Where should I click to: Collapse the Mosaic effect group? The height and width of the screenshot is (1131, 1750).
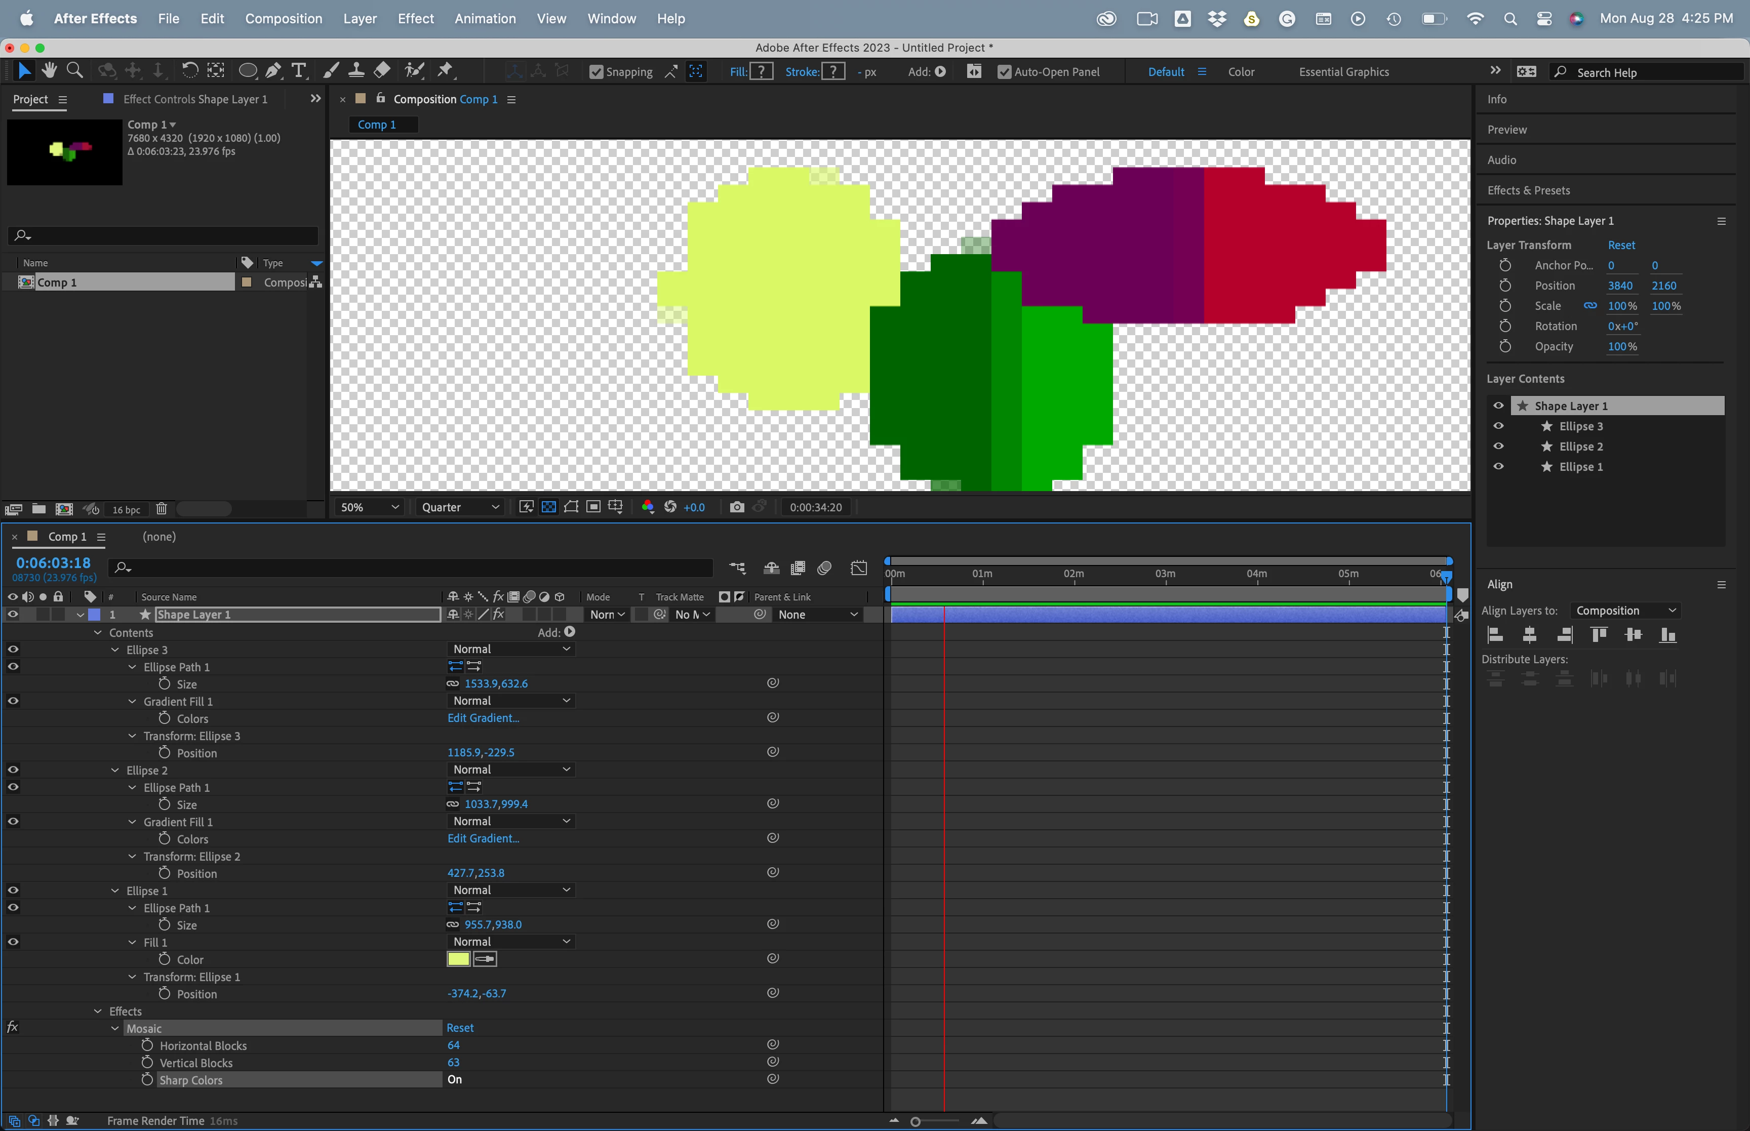(x=115, y=1028)
